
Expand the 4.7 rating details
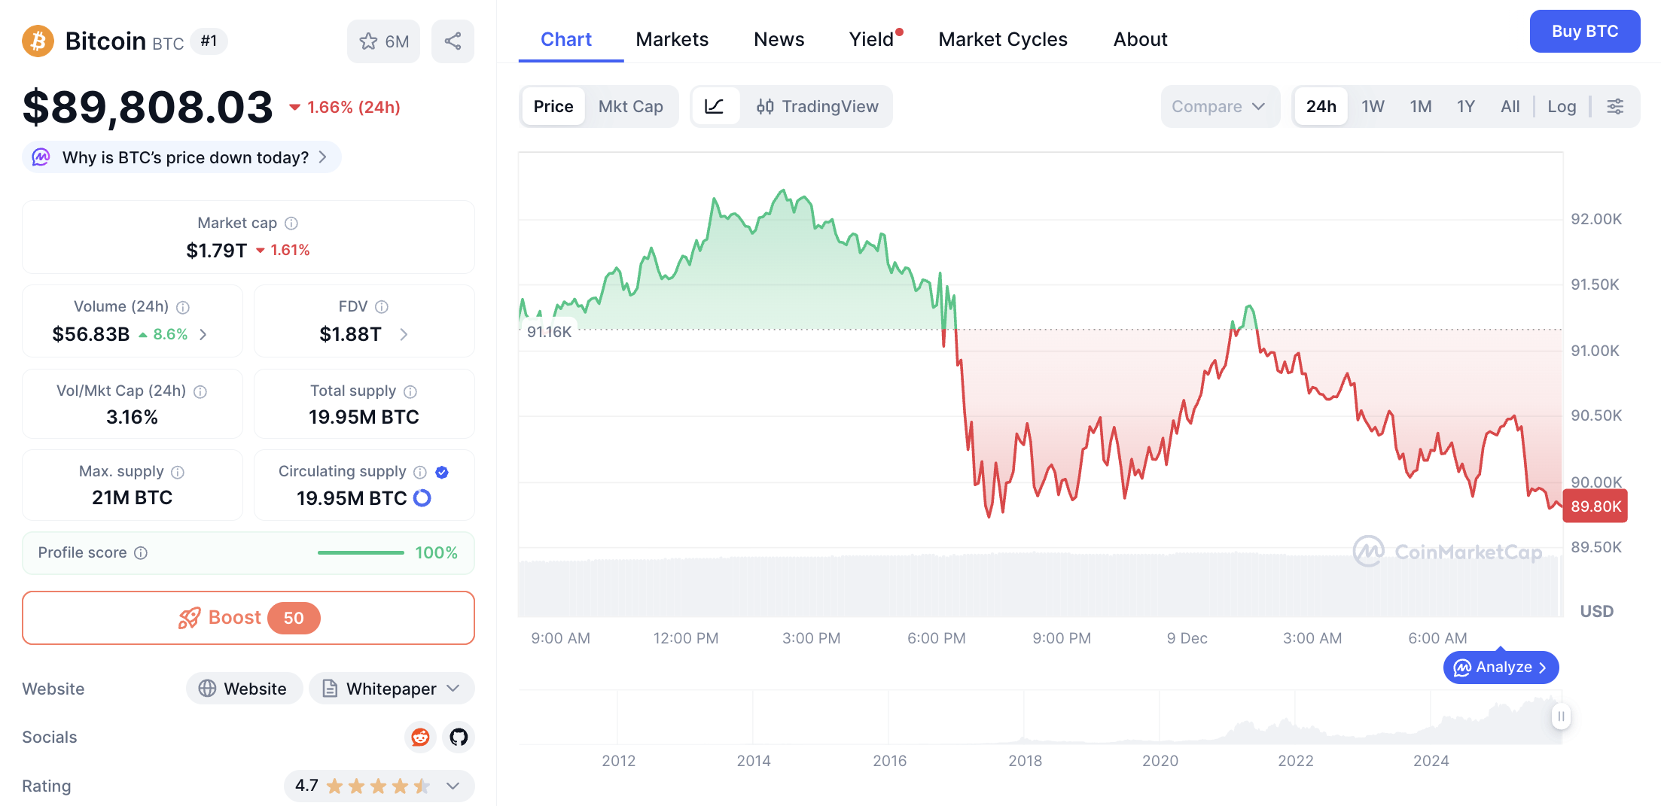click(453, 786)
